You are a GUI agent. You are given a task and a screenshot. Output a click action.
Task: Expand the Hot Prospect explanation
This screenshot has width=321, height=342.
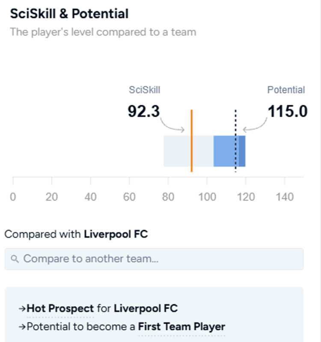60,308
